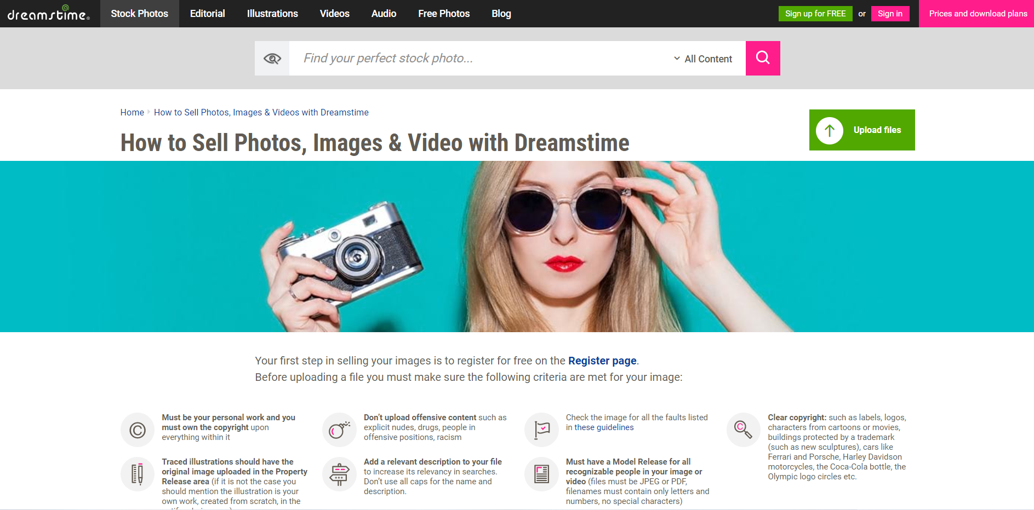Screen dimensions: 1034x510
Task: Click the bomb offensive content icon
Action: pos(339,430)
